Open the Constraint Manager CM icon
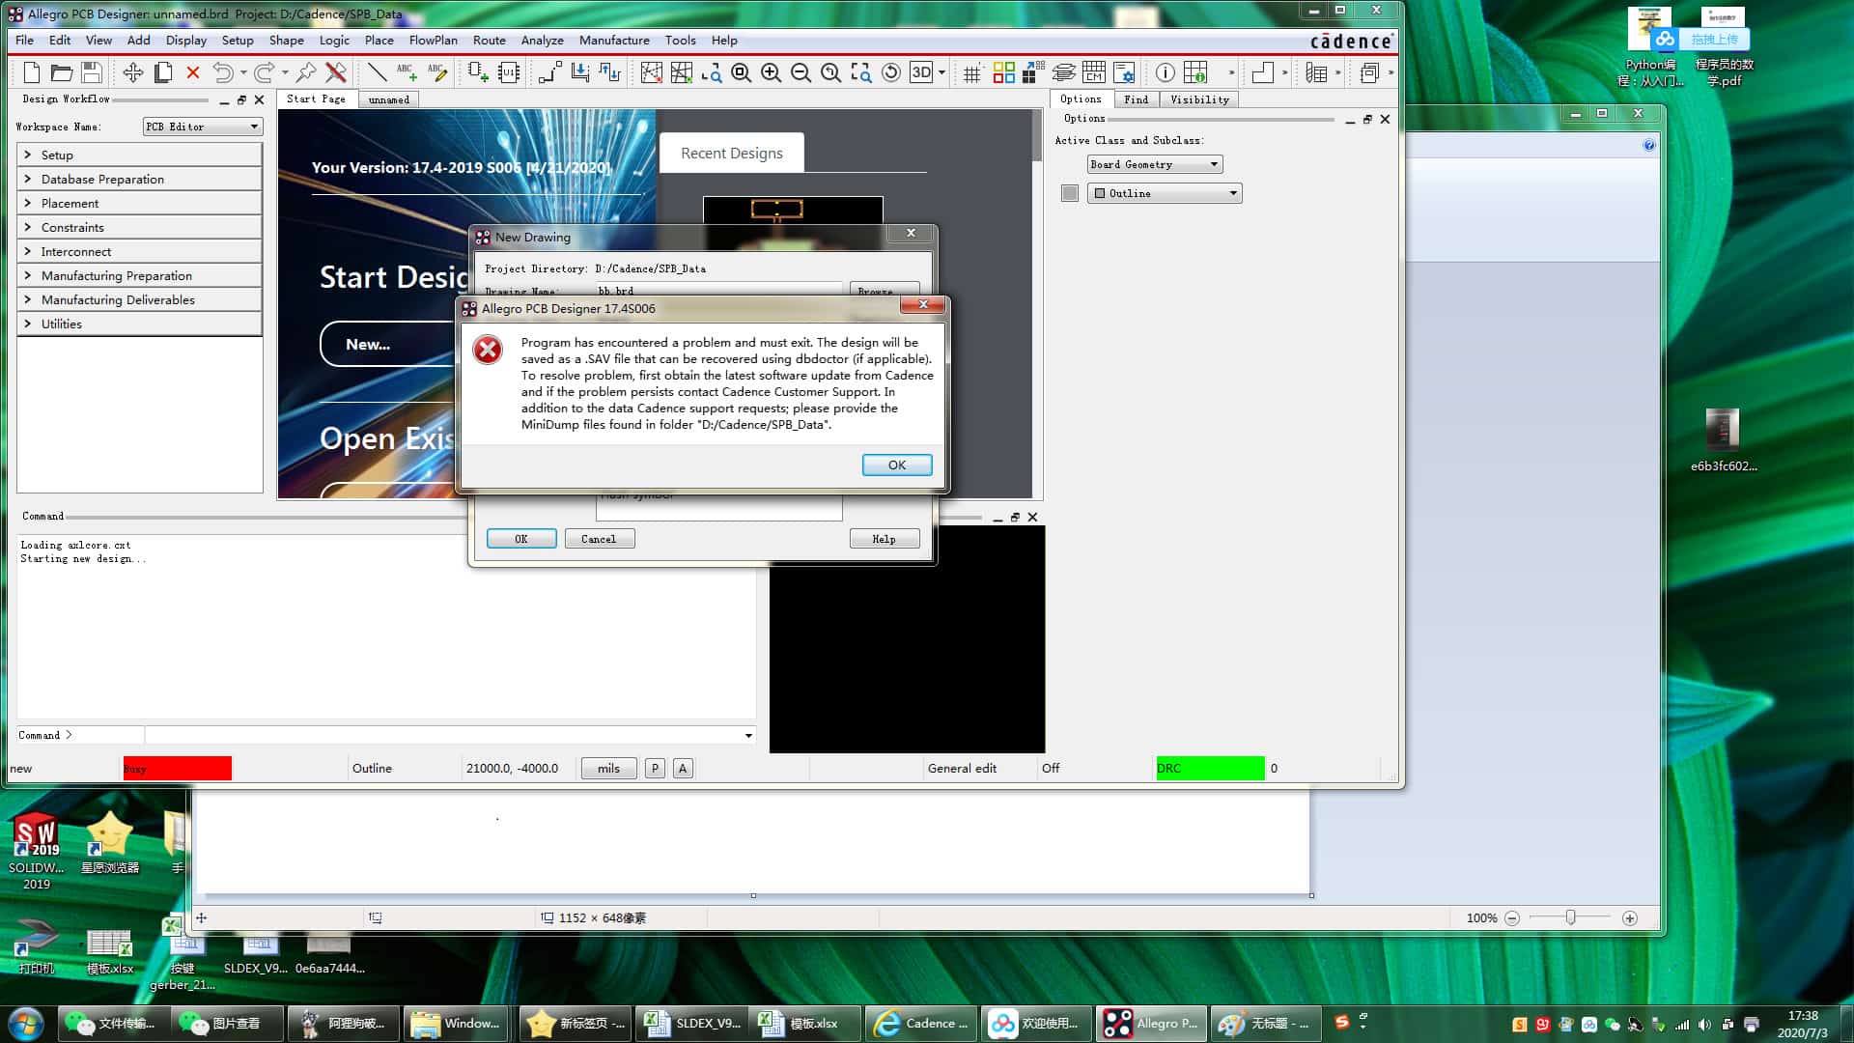Screen dimensions: 1854x1043 pyautogui.click(x=1094, y=72)
